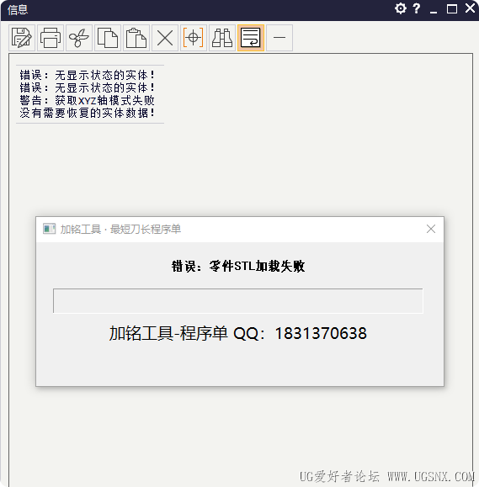Image resolution: width=479 pixels, height=487 pixels.
Task: Click the error text 零件STL加载失败
Action: pos(257,266)
